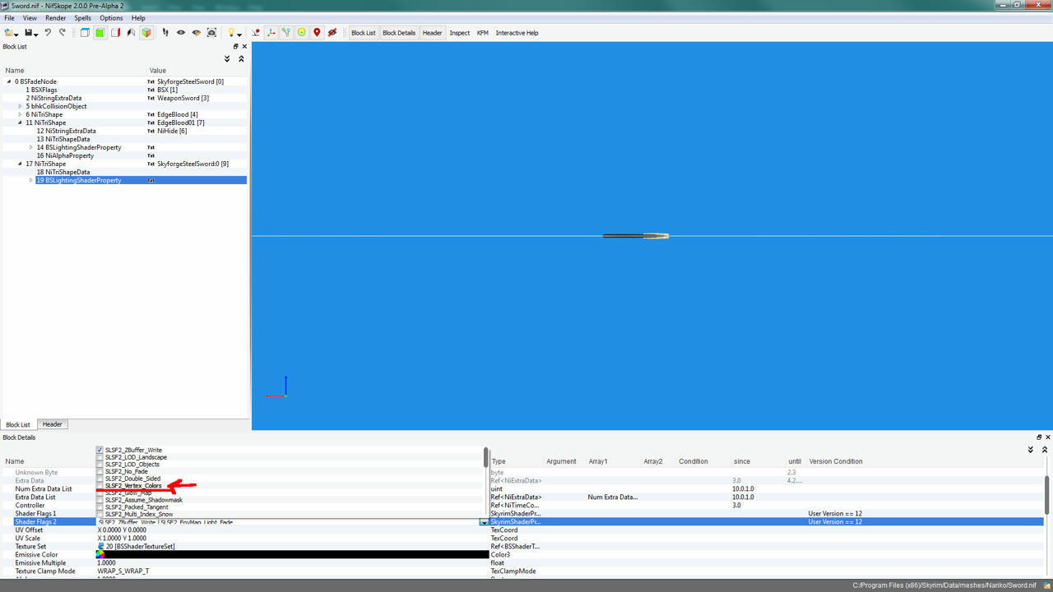Screen dimensions: 1053x592
Task: Click the Undo arrow icon
Action: point(48,33)
